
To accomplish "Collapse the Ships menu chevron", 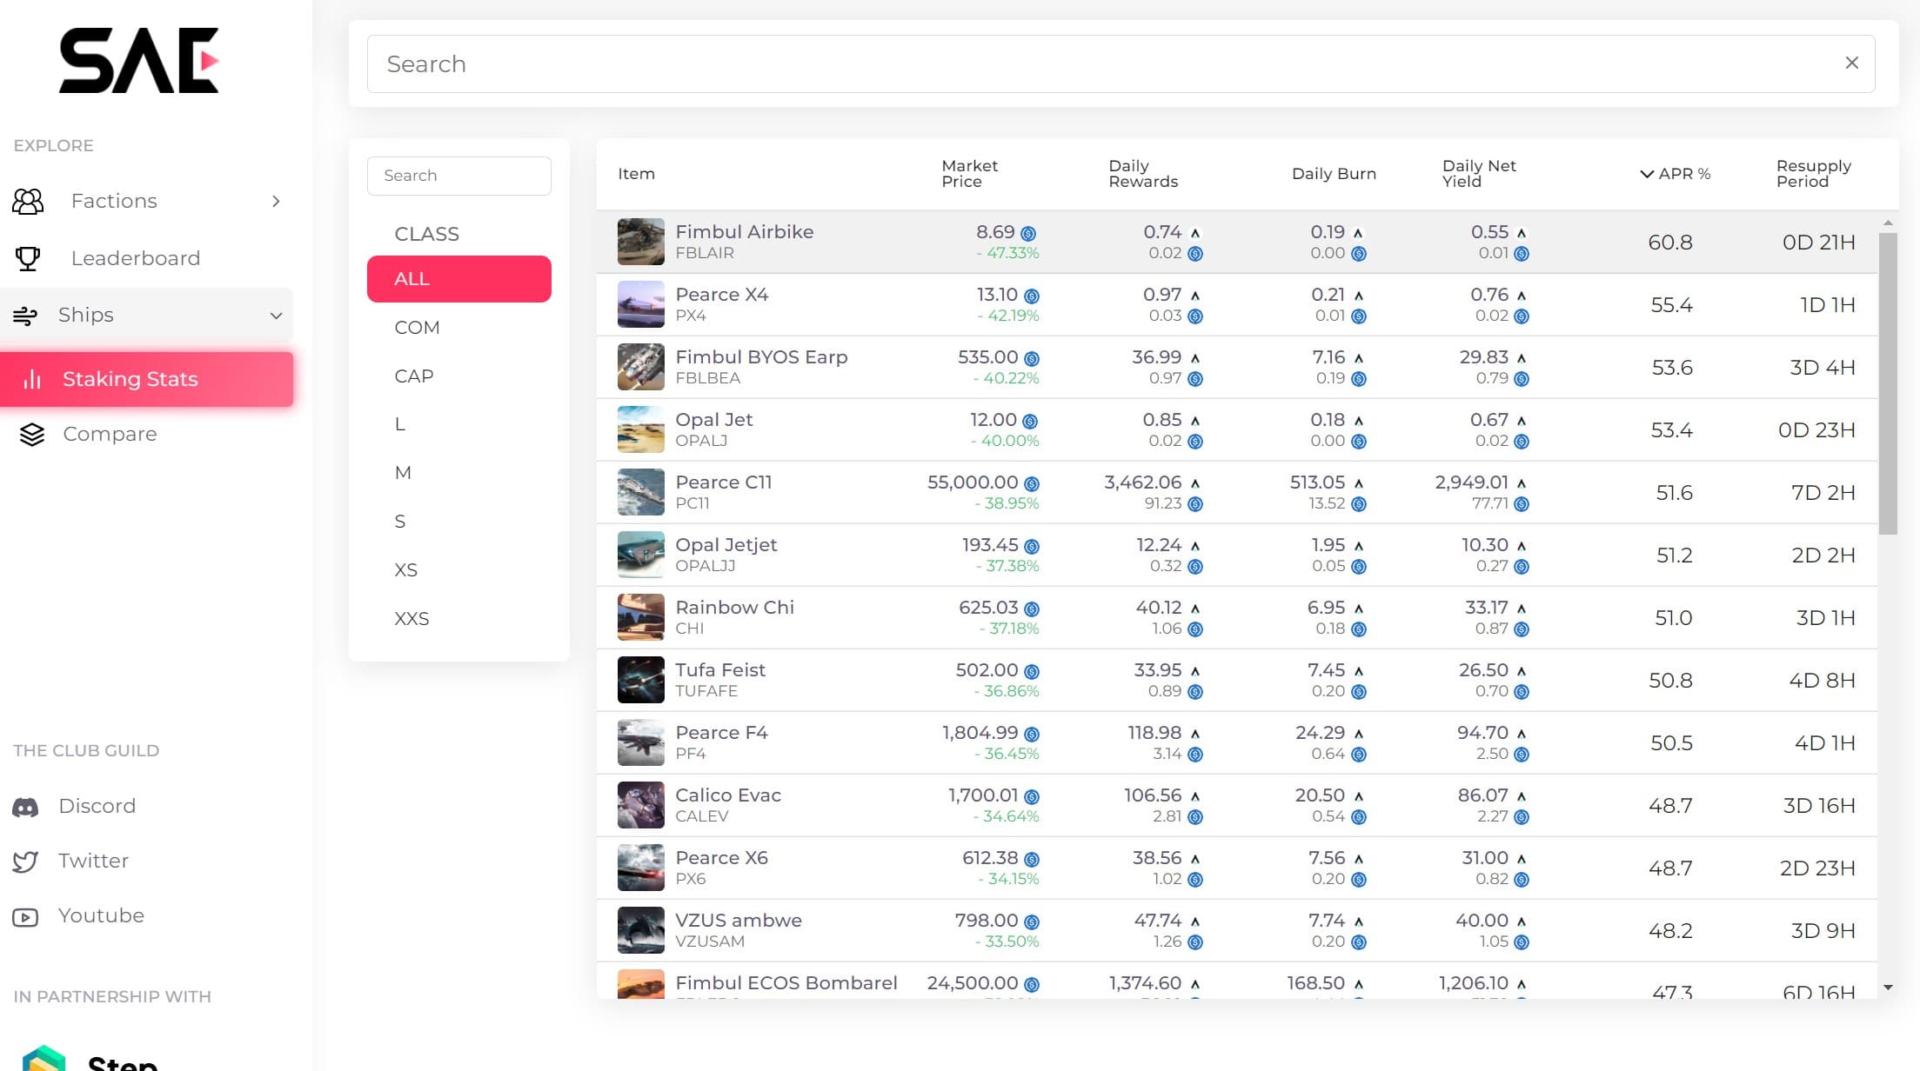I will click(276, 316).
